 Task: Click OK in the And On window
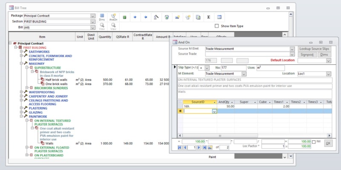click(328, 143)
